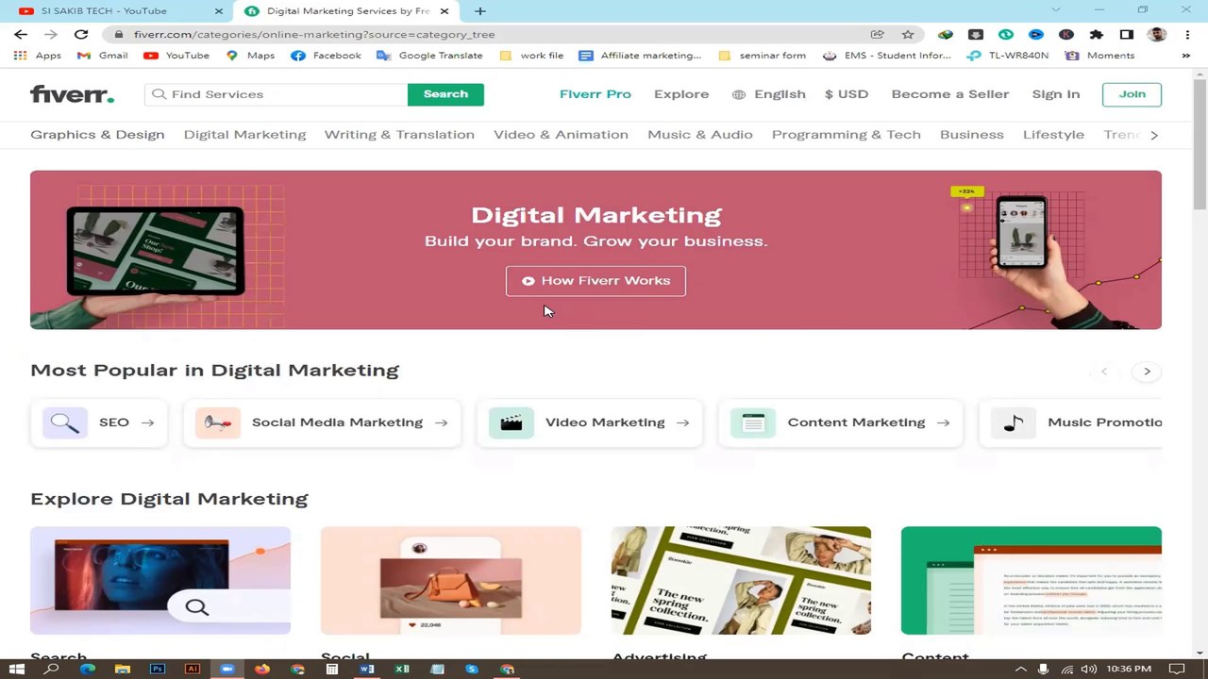Screen dimensions: 1208x679
Task: Open Programming & Tech category menu
Action: (847, 135)
